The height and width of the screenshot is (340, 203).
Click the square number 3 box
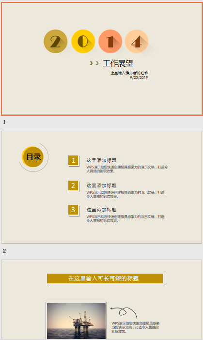(x=73, y=210)
